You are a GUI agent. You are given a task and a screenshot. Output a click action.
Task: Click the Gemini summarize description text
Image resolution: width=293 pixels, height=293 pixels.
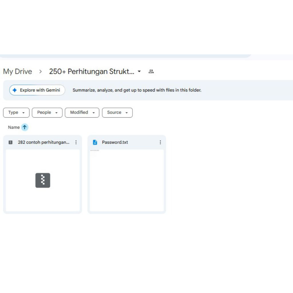click(137, 90)
